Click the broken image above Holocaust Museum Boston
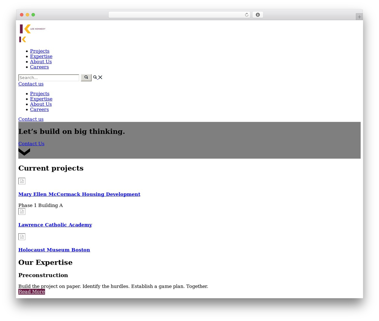 point(22,237)
